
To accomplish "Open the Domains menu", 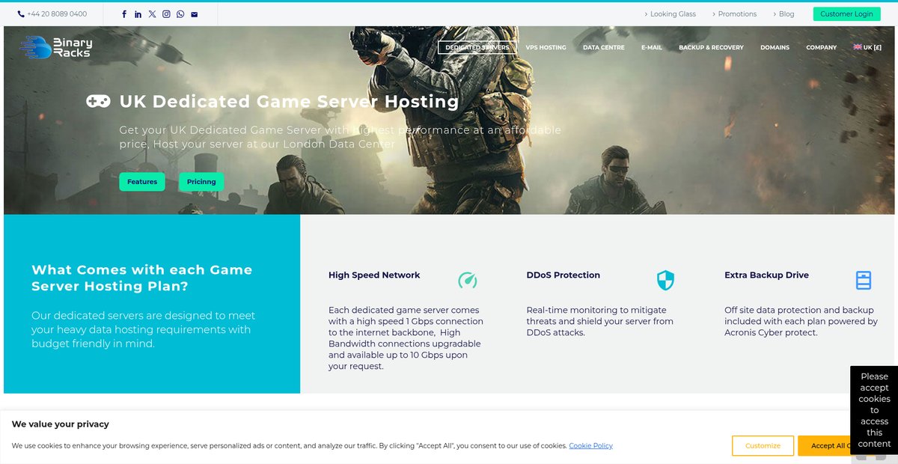I will point(775,48).
